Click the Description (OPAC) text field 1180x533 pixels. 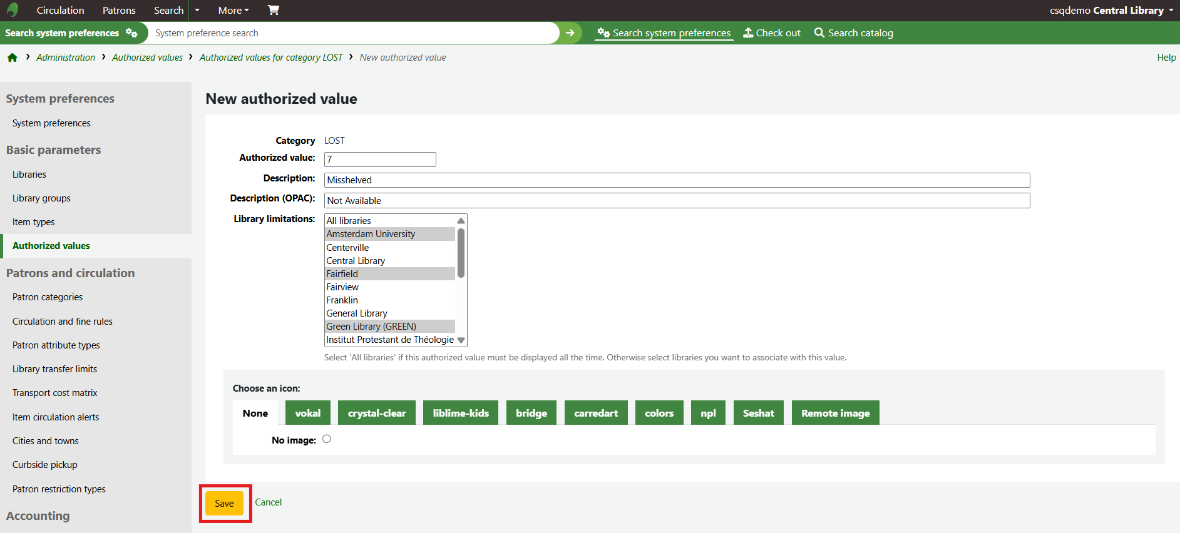(x=676, y=200)
